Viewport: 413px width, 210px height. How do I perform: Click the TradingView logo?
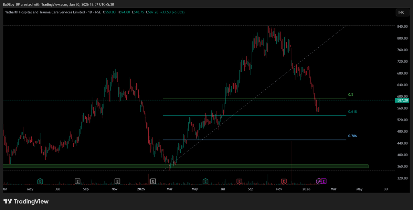coord(26,201)
